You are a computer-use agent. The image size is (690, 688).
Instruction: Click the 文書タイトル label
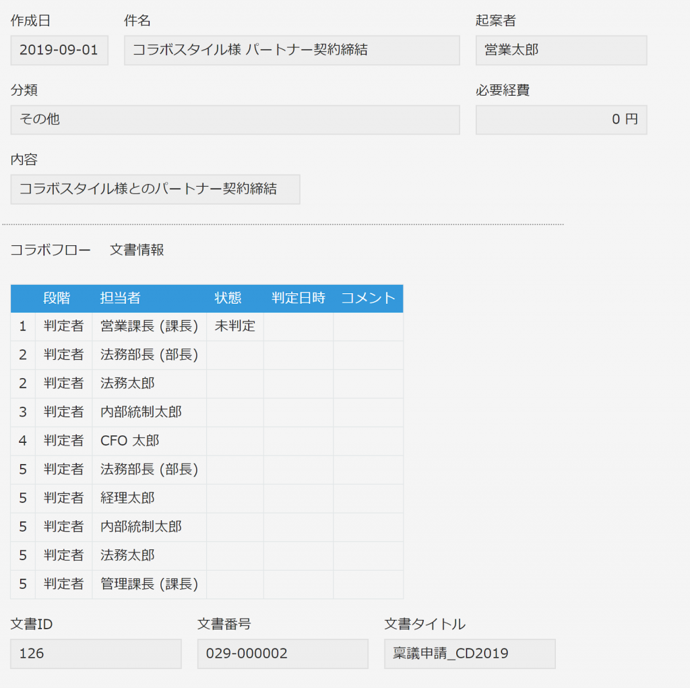425,624
